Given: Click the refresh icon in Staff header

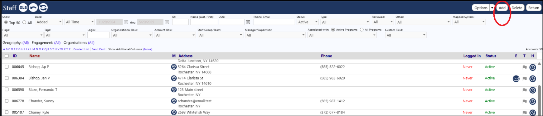Looking at the screenshot, I should pos(43,7).
